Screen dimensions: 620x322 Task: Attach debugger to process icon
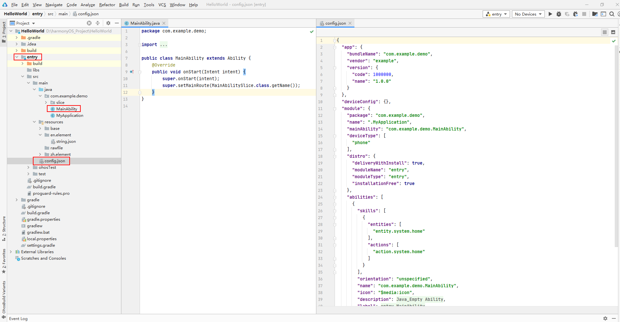tap(575, 14)
